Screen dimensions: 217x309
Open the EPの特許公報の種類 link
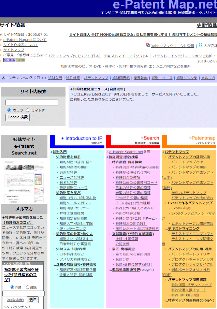tap(131, 198)
